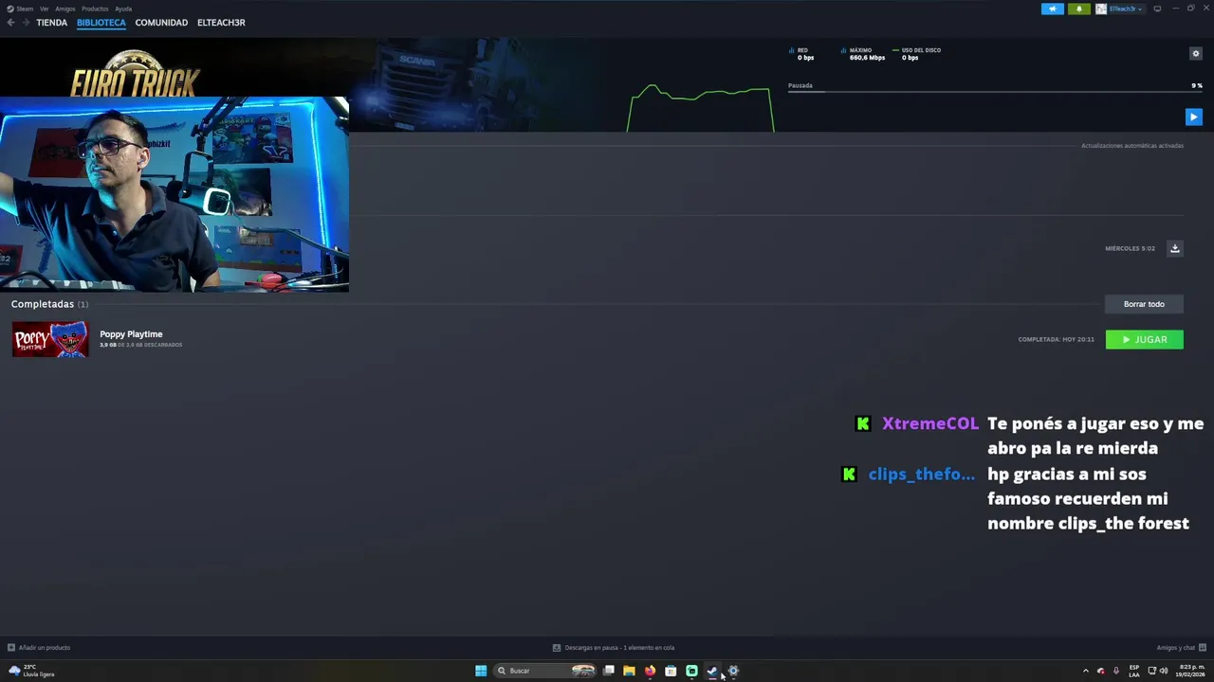Open the green Kick app taskbar icon
Viewport: 1214px width, 682px height.
click(x=691, y=671)
